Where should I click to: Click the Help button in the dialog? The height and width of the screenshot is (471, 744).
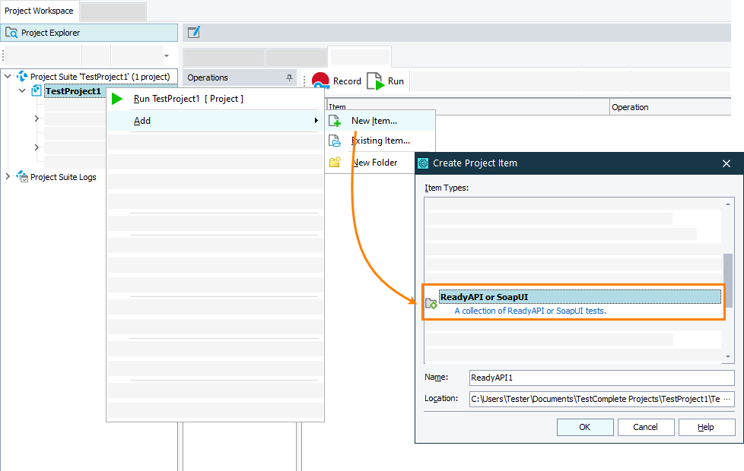(706, 427)
